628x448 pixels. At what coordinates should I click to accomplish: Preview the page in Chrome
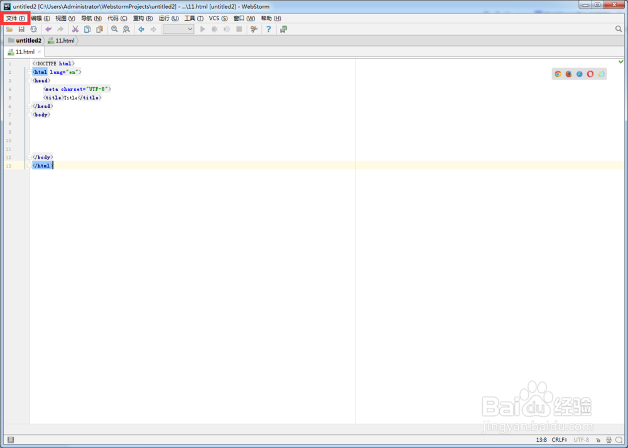pos(558,73)
